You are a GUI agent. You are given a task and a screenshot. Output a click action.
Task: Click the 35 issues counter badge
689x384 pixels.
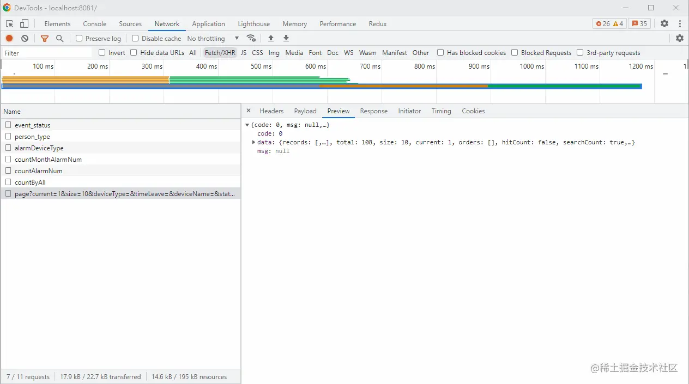(639, 24)
